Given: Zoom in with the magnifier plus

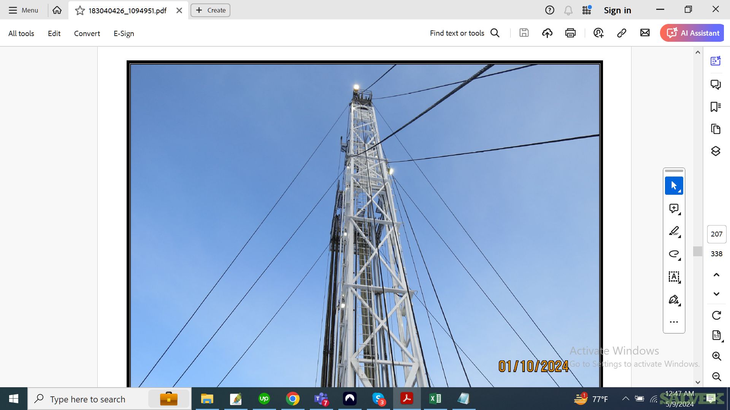Looking at the screenshot, I should coord(717,356).
